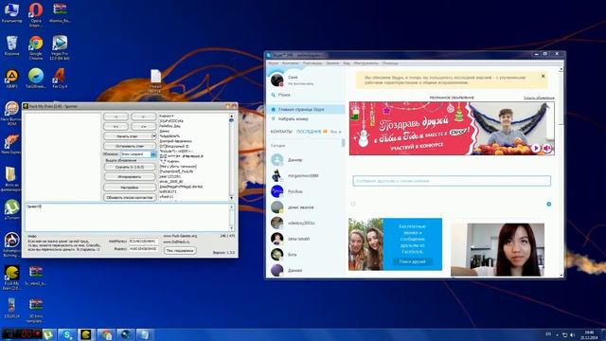The width and height of the screenshot is (606, 341).
Task: Open the www.Fuck-Games.org link
Action: (180, 236)
